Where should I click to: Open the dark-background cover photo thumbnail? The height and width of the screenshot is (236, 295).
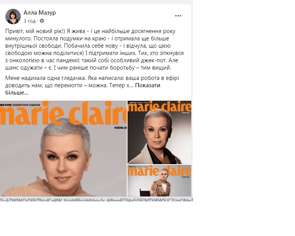(x=159, y=132)
